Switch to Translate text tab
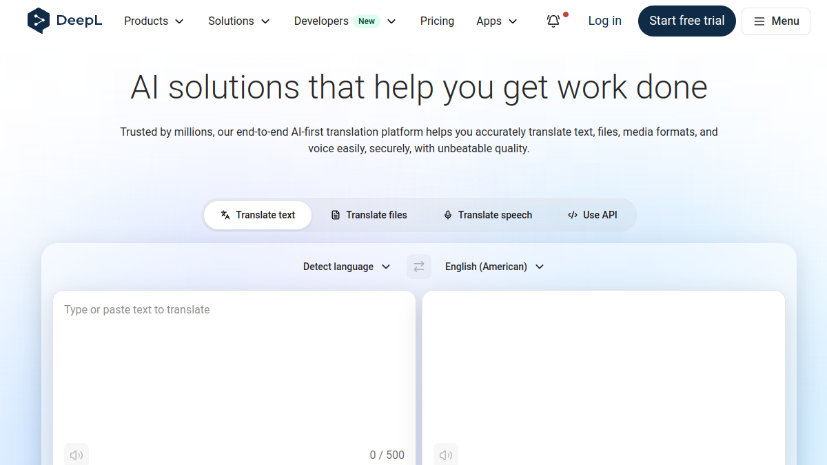Screen dimensions: 827x465 258,215
